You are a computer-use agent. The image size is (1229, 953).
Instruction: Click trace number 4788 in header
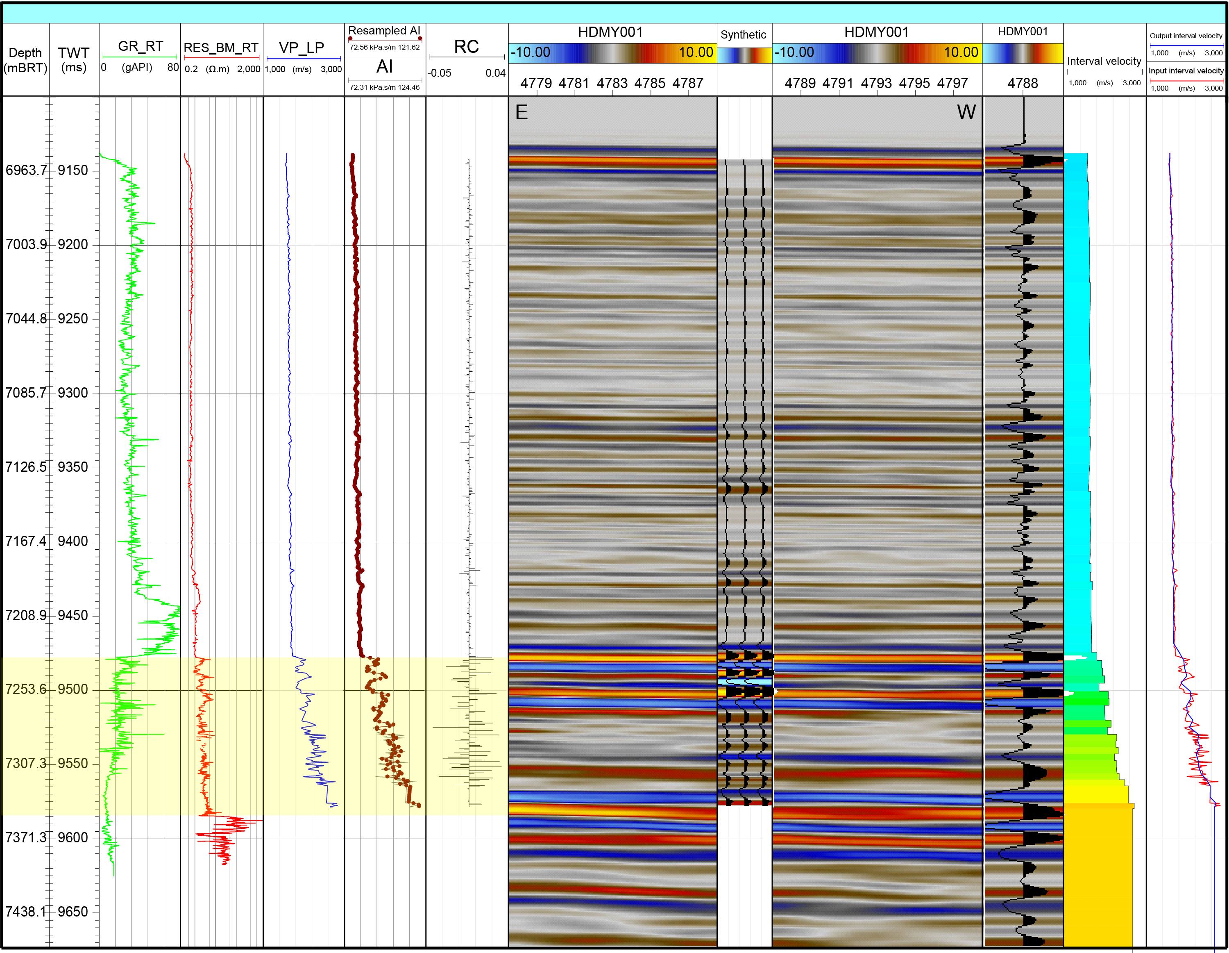tap(1023, 83)
